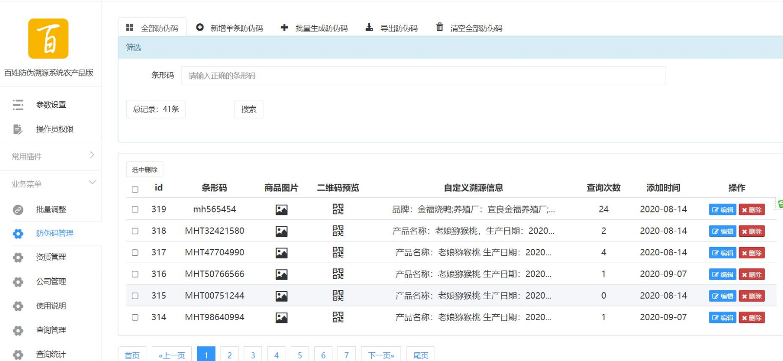Go to page 5

pyautogui.click(x=300, y=355)
